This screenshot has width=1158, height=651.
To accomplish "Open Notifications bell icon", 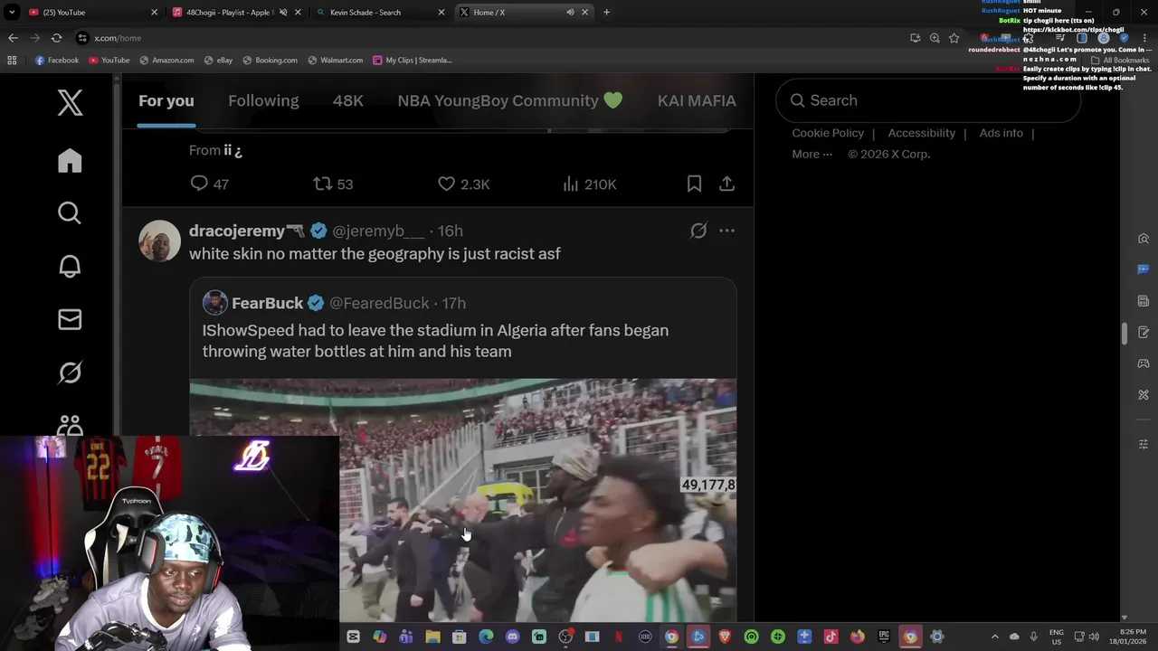I will [x=70, y=266].
